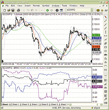Go back with the green arrow icon
This screenshot has width=109, height=110.
click(48, 10)
